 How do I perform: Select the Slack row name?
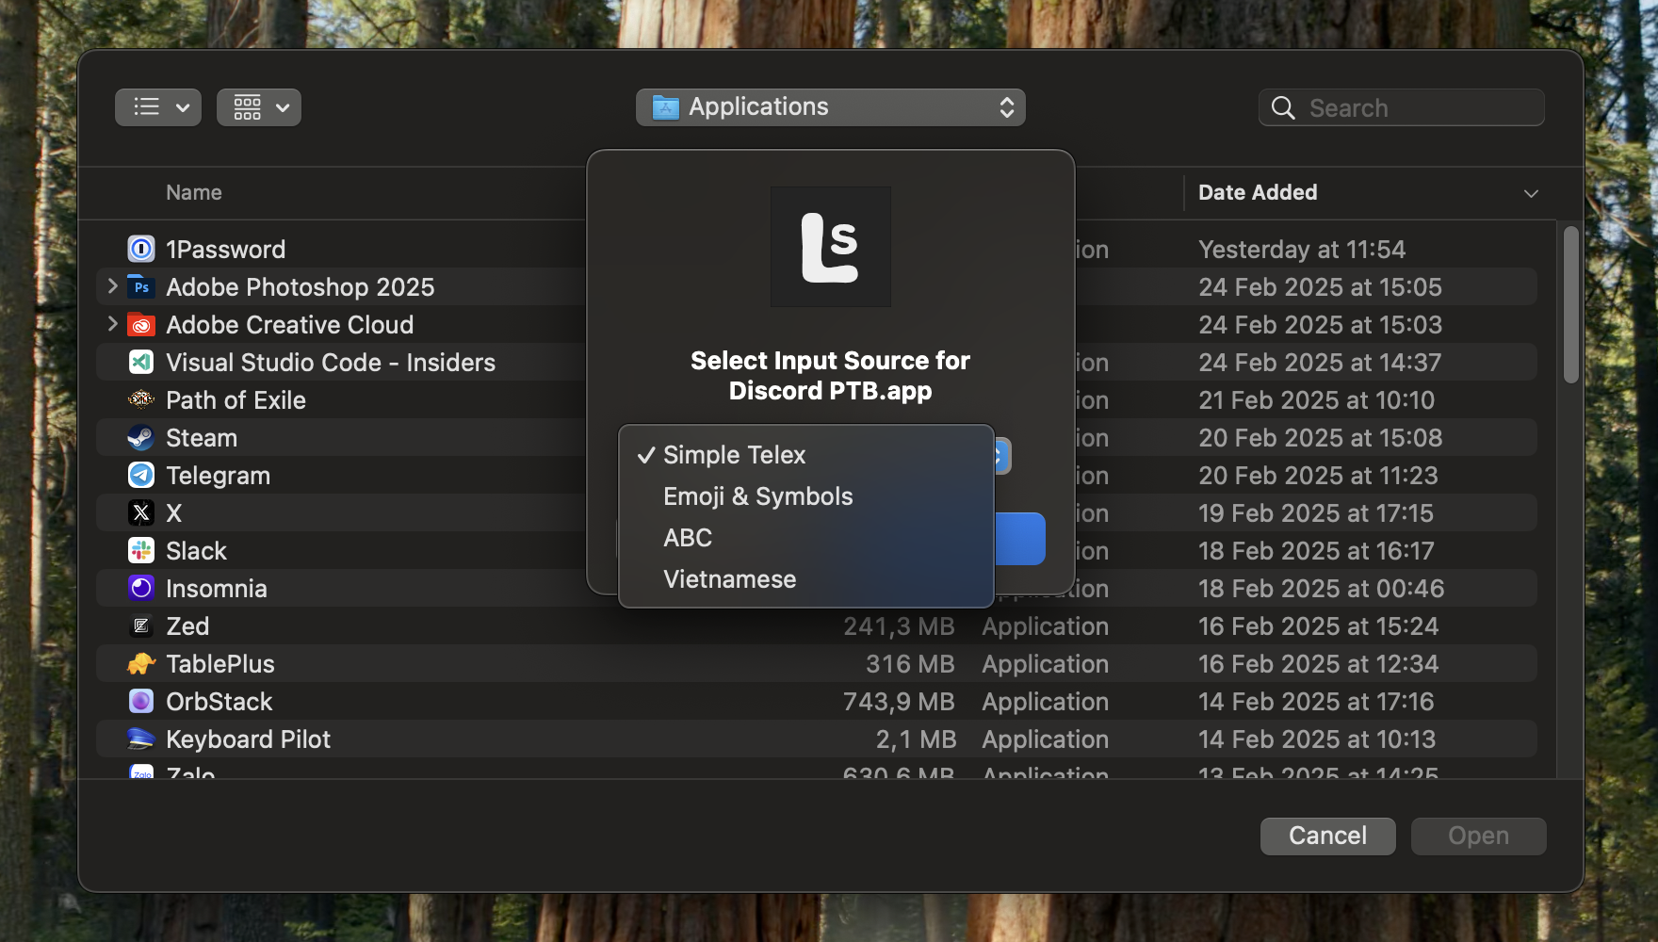click(196, 551)
